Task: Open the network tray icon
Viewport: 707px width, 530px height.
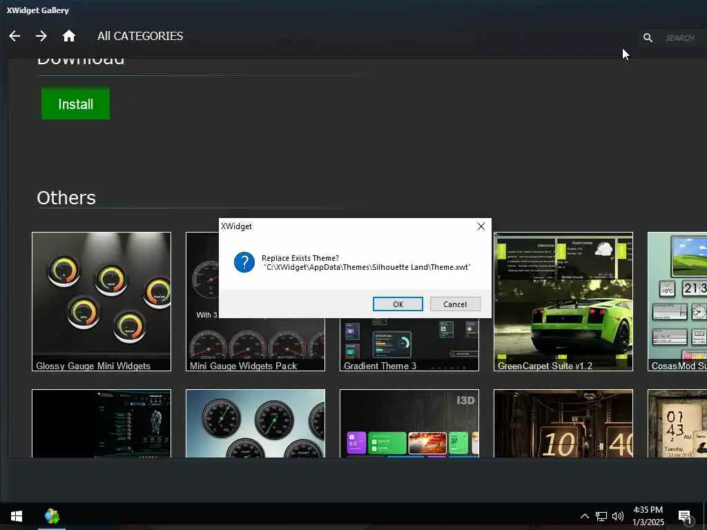Action: tap(601, 516)
